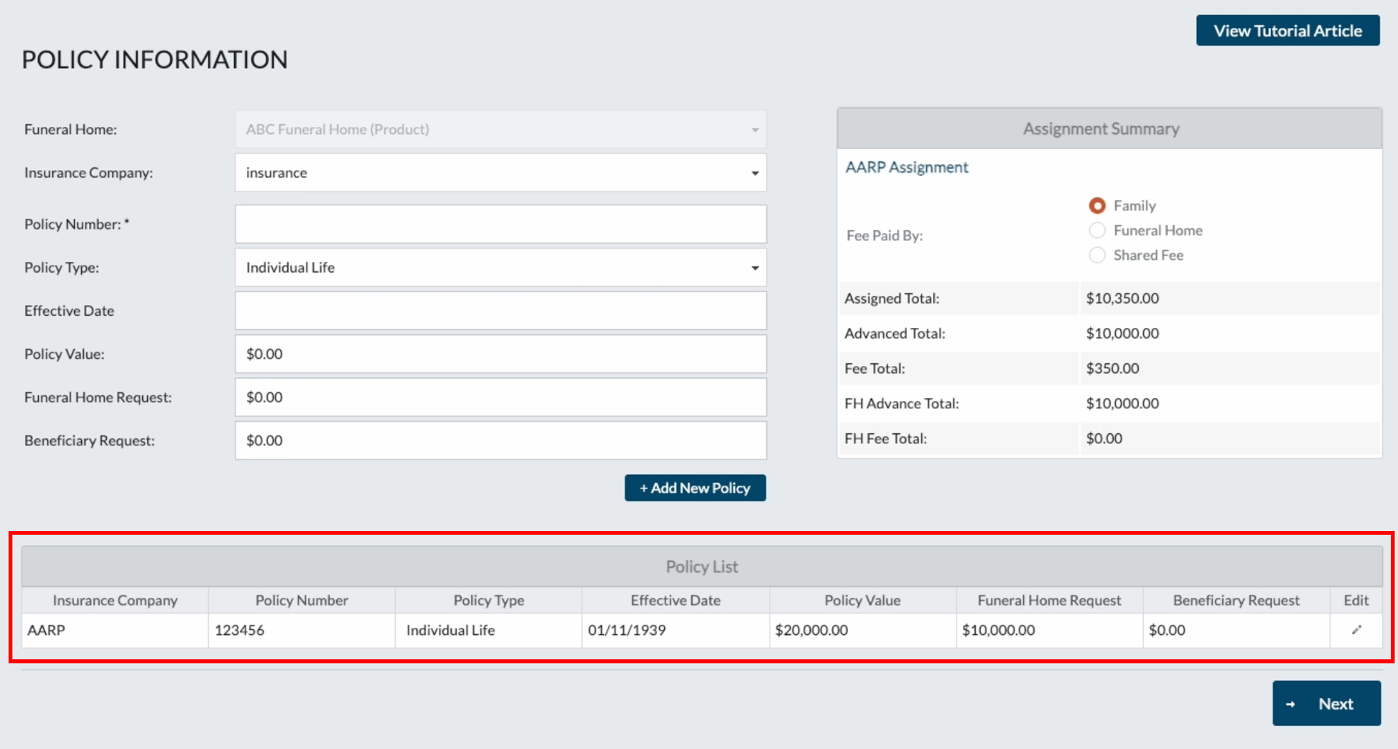Open the Funeral Home dropdown

[754, 129]
